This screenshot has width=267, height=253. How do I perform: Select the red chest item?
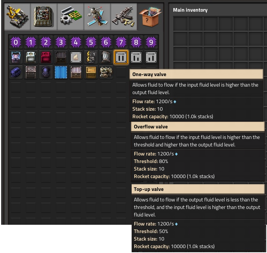(x=46, y=57)
